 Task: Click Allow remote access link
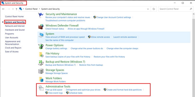point(100,37)
